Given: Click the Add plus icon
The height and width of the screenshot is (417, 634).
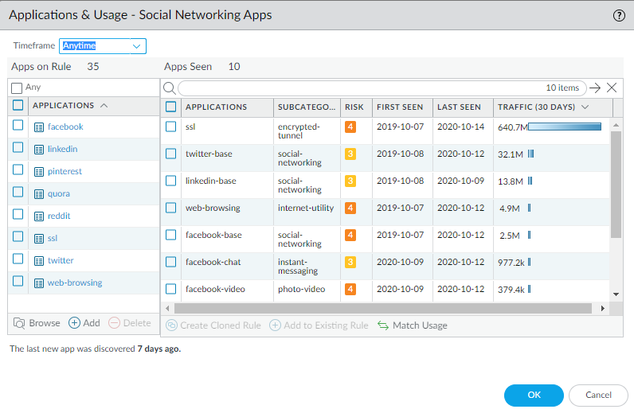Looking at the screenshot, I should [x=75, y=323].
